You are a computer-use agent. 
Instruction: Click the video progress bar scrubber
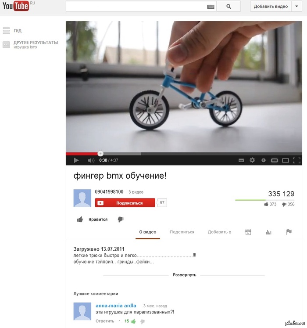click(100, 154)
